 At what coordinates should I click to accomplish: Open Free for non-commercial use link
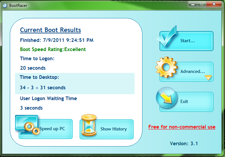point(182,127)
